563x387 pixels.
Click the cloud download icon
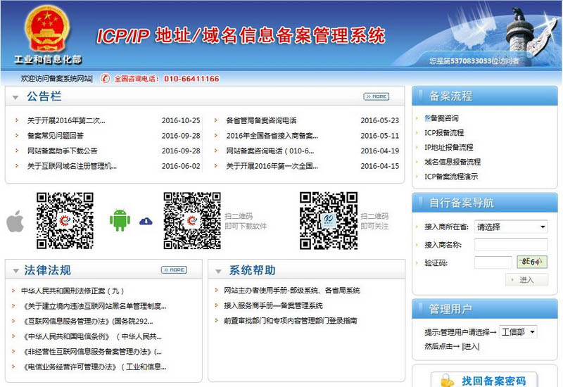pyautogui.click(x=146, y=221)
